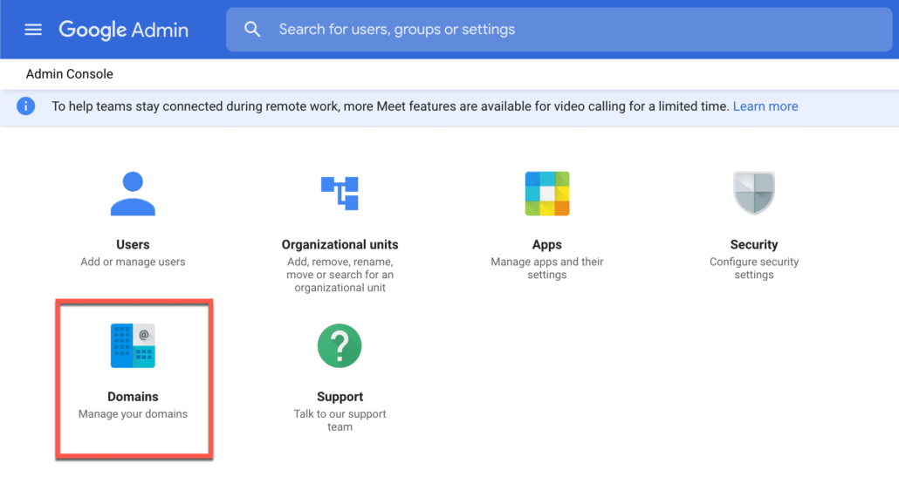The width and height of the screenshot is (899, 484).
Task: Click the Admin Console breadcrumb
Action: [x=69, y=74]
